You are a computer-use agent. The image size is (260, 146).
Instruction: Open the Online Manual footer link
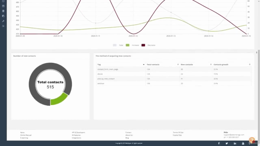26,135
